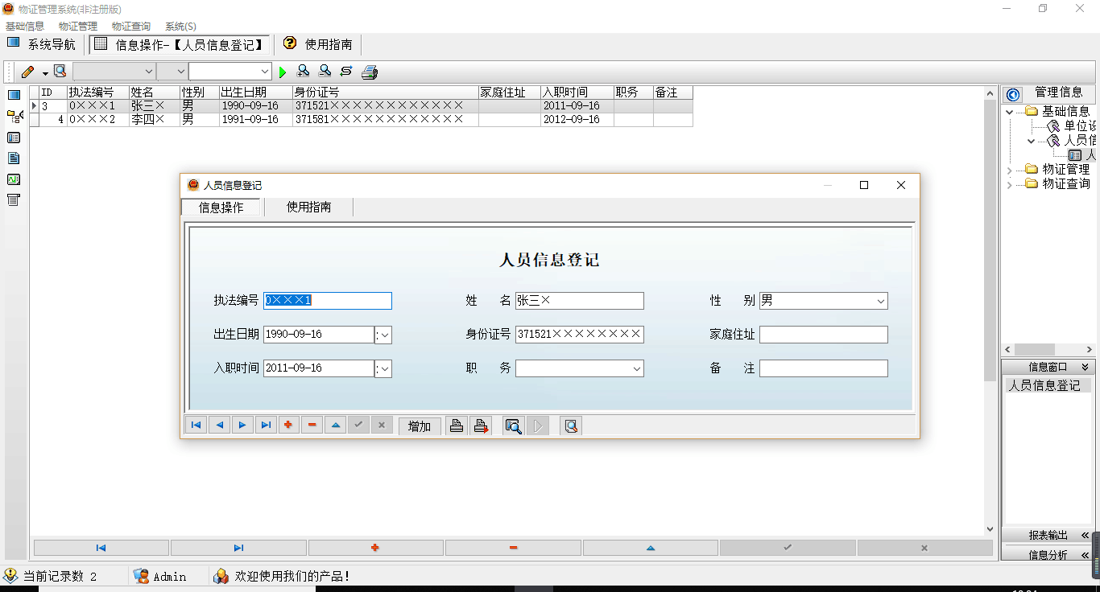Click the 姓名 input field

(580, 301)
